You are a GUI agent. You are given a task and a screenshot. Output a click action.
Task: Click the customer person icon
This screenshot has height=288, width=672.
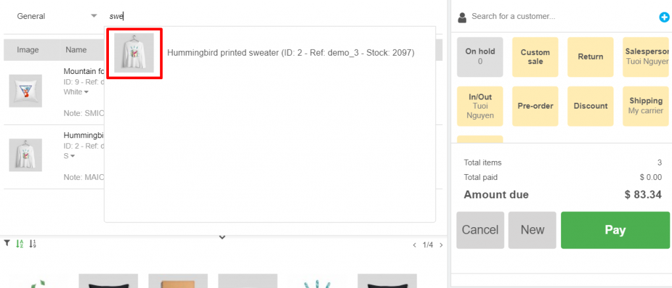pos(462,17)
